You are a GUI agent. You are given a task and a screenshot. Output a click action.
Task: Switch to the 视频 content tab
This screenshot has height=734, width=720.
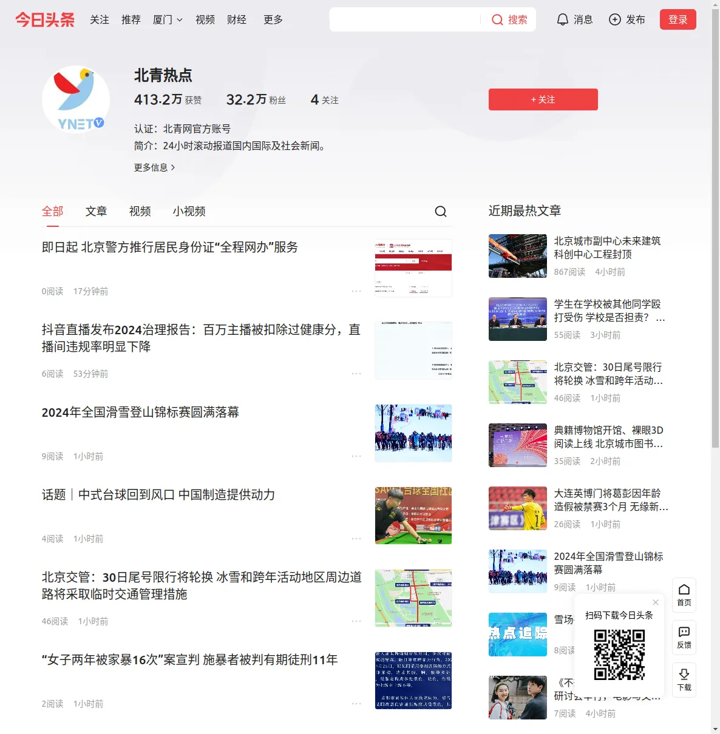(x=140, y=211)
